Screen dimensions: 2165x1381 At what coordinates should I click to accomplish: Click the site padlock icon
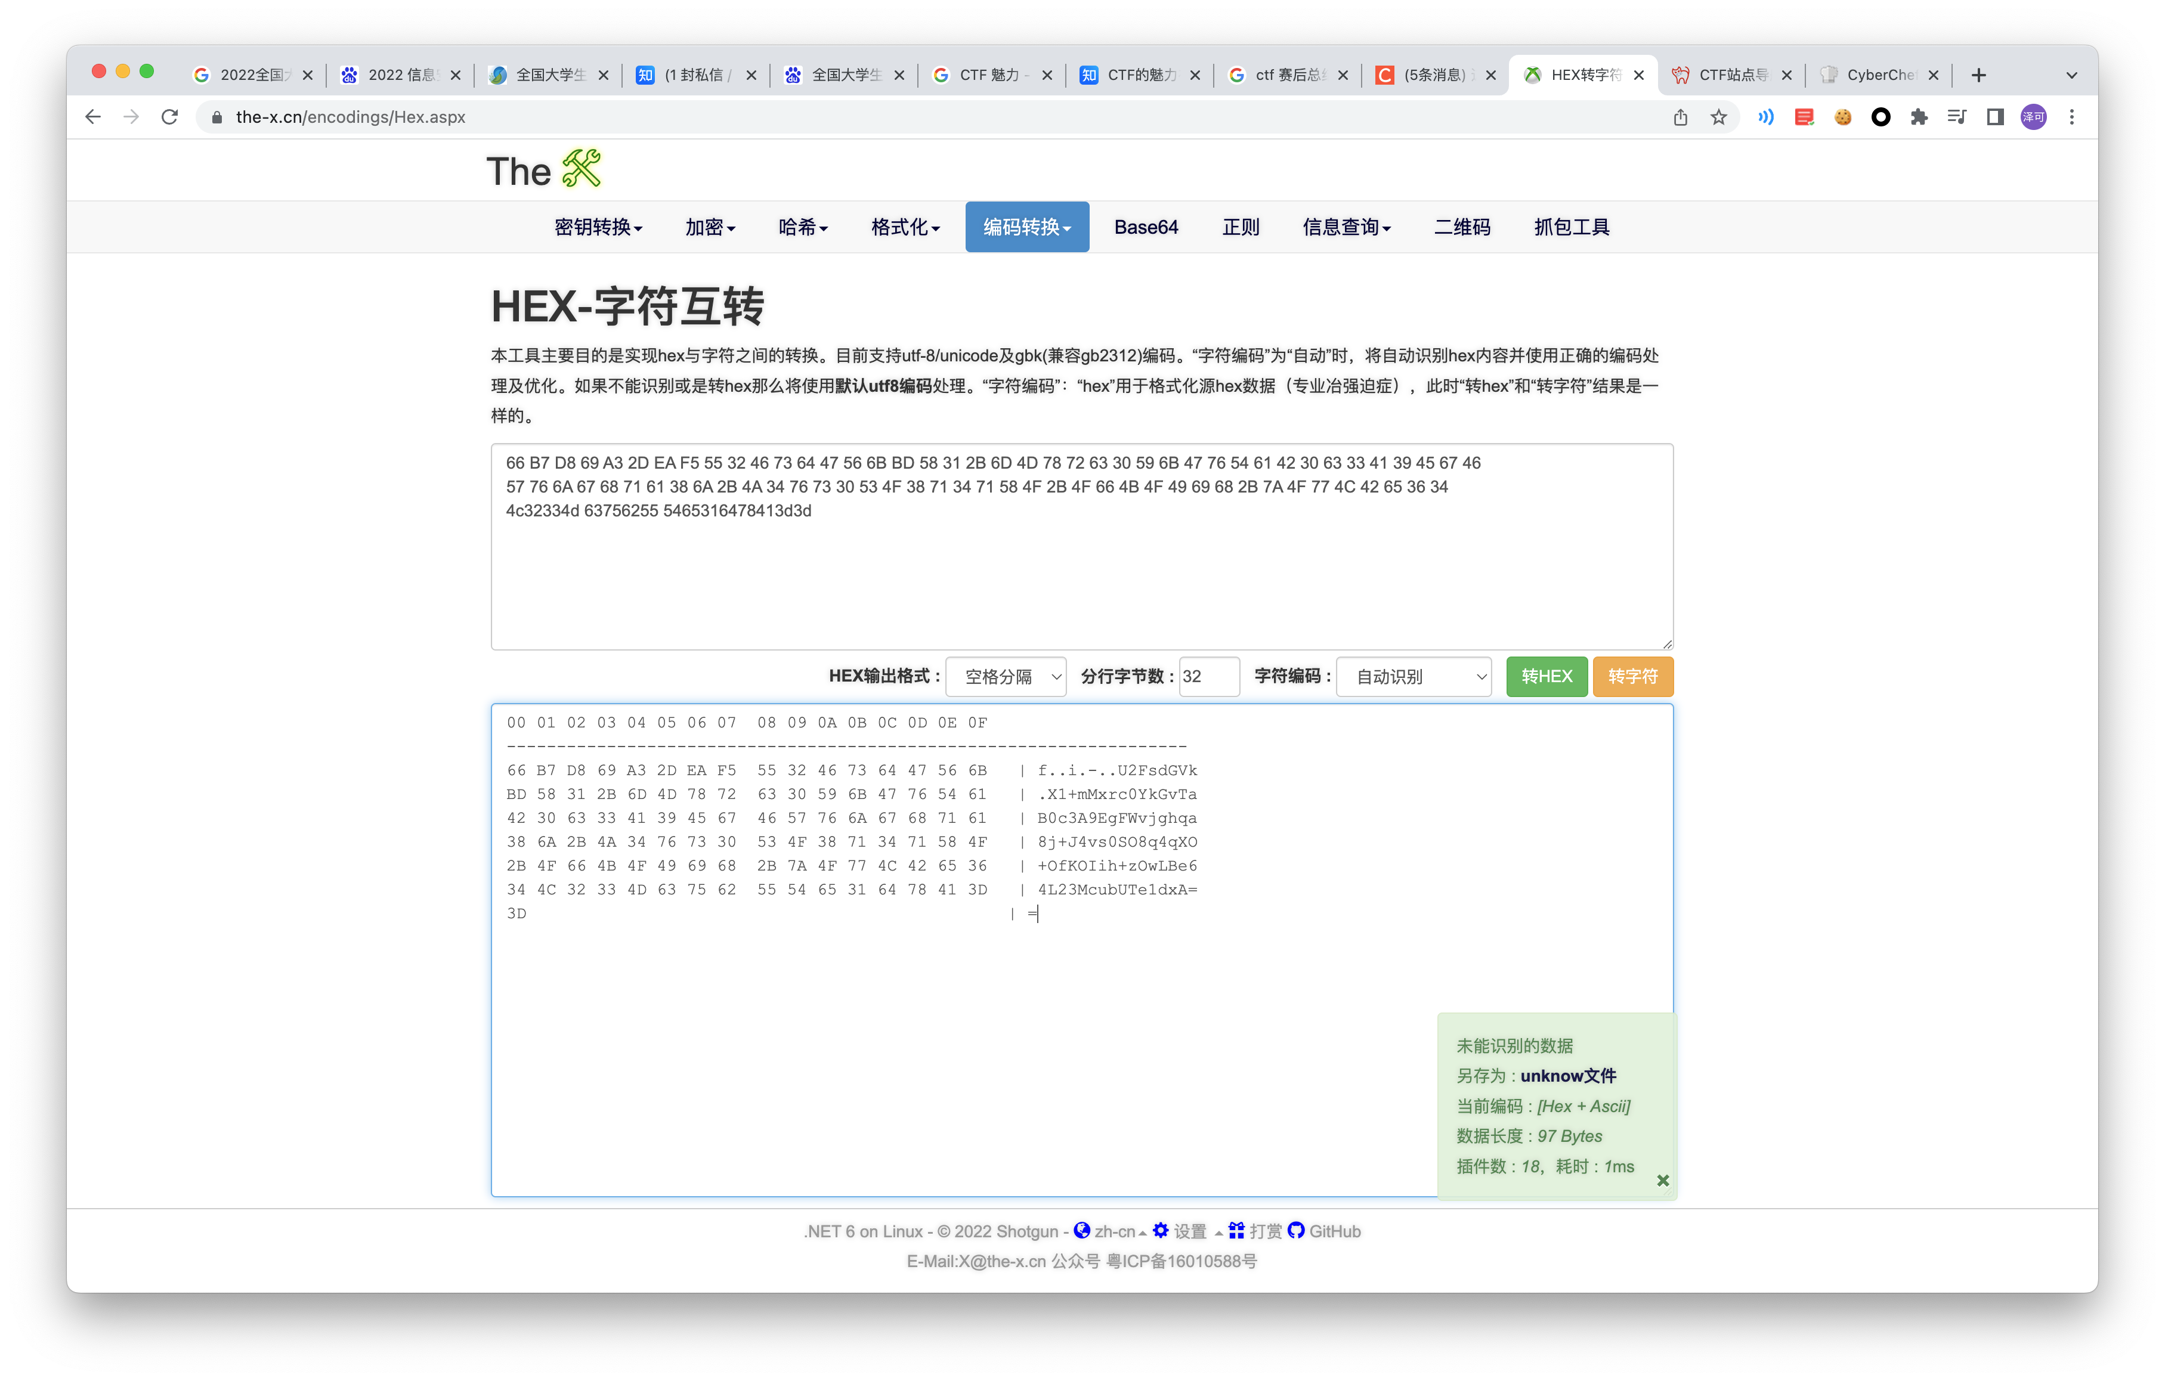pos(216,117)
